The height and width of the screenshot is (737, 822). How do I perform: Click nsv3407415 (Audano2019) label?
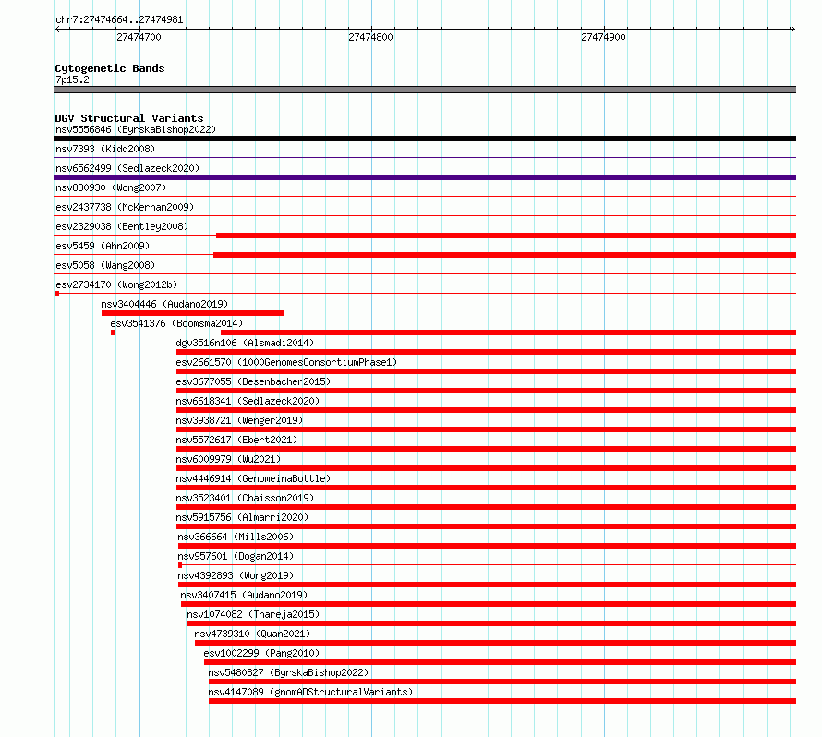click(x=244, y=595)
